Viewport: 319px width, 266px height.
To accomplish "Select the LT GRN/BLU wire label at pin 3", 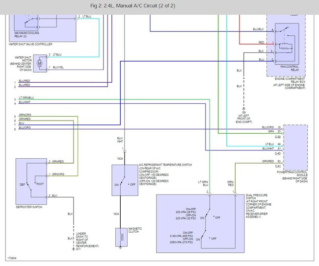I will tap(27, 97).
